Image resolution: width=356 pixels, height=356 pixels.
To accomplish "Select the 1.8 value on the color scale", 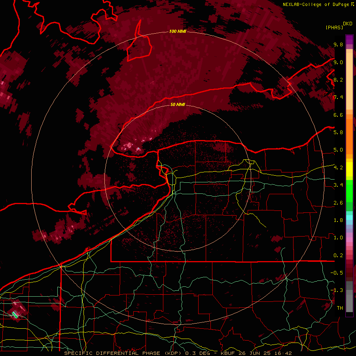I will (338, 220).
